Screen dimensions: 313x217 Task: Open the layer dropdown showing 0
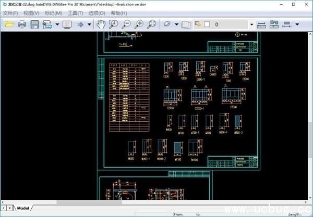pyautogui.click(x=251, y=24)
